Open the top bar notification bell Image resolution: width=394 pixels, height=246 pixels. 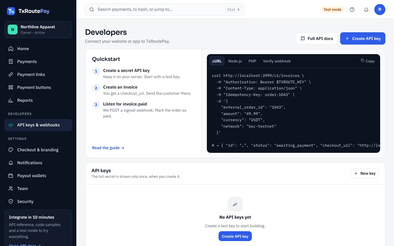pyautogui.click(x=366, y=10)
